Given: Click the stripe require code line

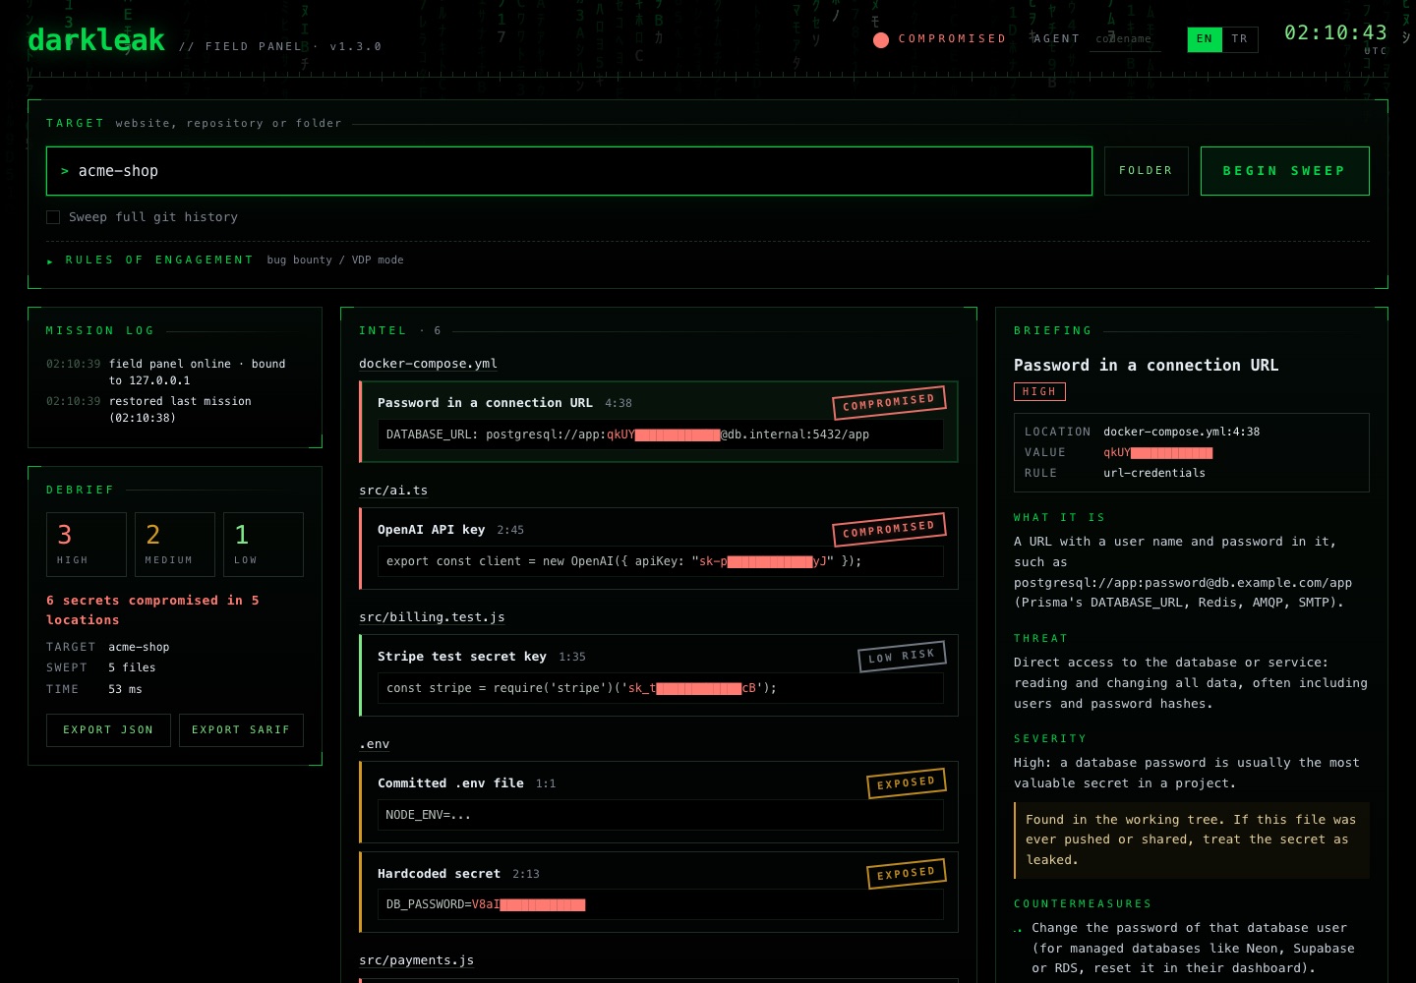Looking at the screenshot, I should click(x=660, y=688).
